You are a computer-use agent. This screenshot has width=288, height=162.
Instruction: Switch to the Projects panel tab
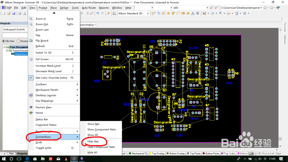point(22,154)
